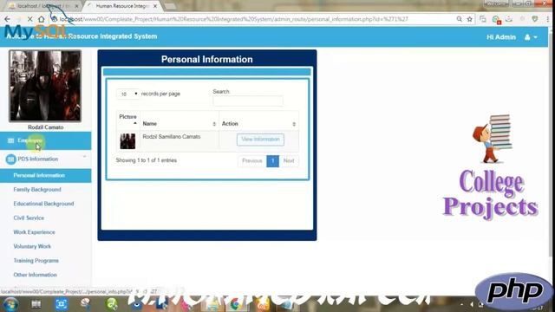Click View Information for Rodzil Camato
Image resolution: width=555 pixels, height=312 pixels.
point(260,140)
